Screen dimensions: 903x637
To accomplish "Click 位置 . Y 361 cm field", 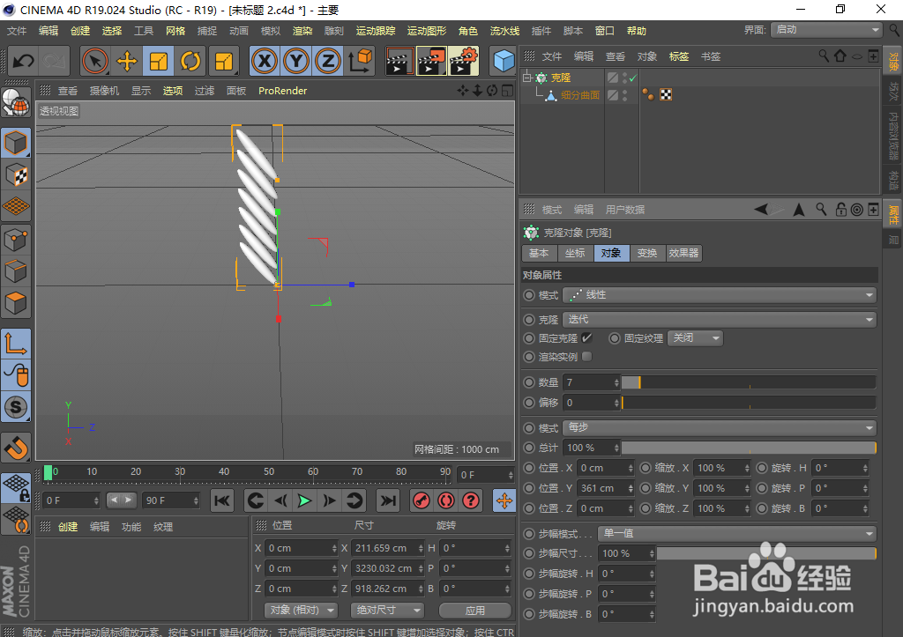I will (606, 488).
